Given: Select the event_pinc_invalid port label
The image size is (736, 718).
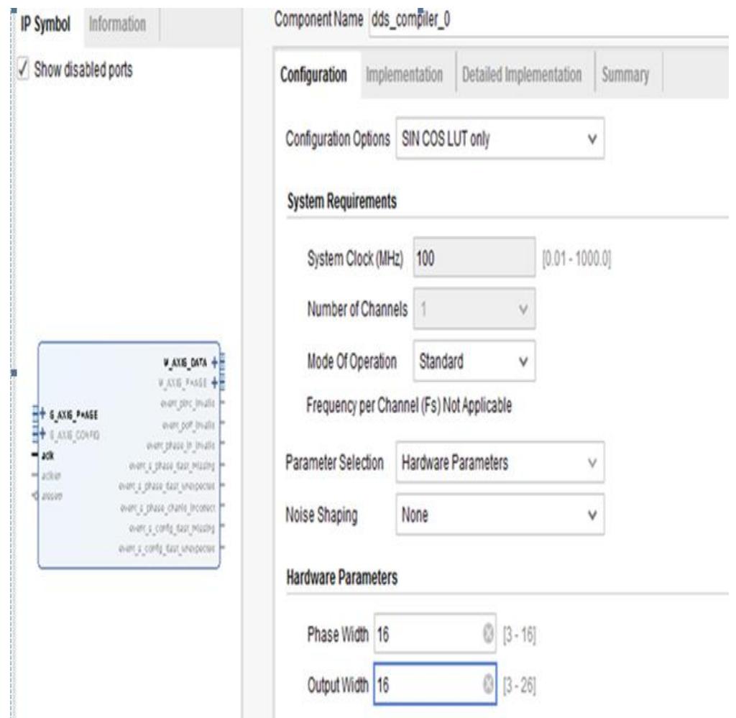Looking at the screenshot, I should (x=188, y=404).
